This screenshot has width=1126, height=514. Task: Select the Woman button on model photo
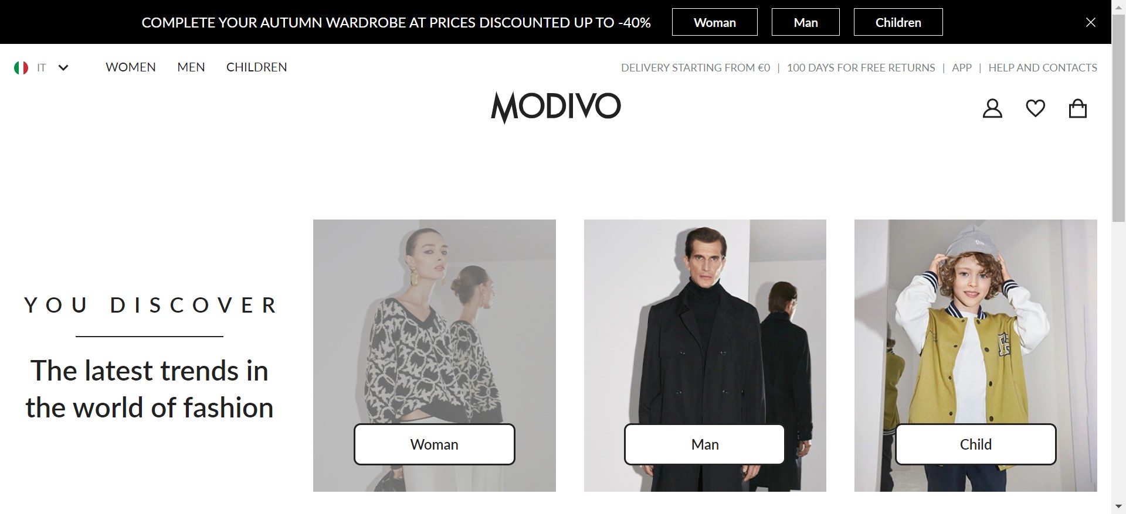click(435, 444)
